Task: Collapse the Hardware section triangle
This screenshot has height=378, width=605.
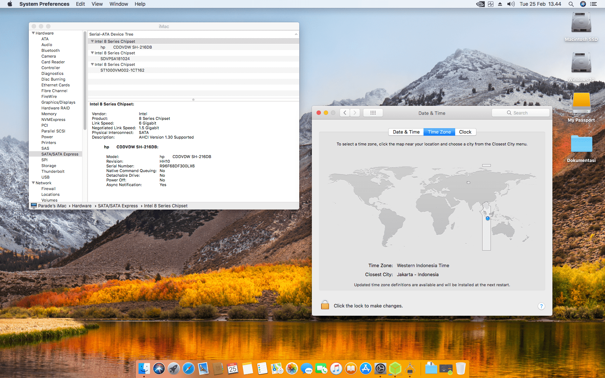Action: pos(33,33)
